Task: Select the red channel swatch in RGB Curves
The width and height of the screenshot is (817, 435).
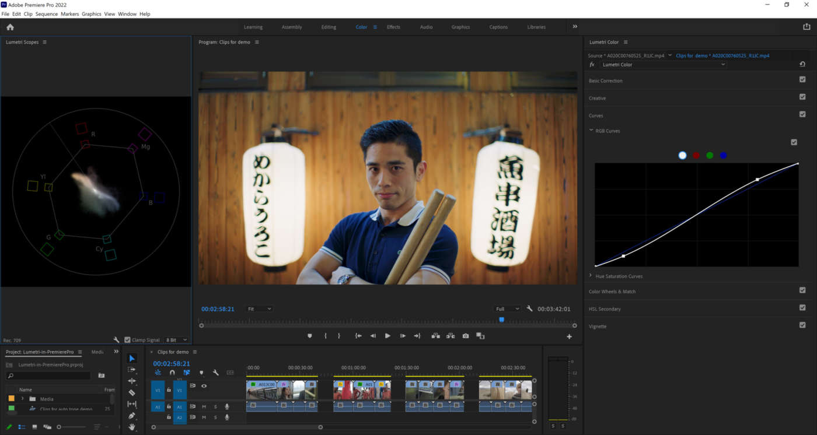Action: coord(696,155)
